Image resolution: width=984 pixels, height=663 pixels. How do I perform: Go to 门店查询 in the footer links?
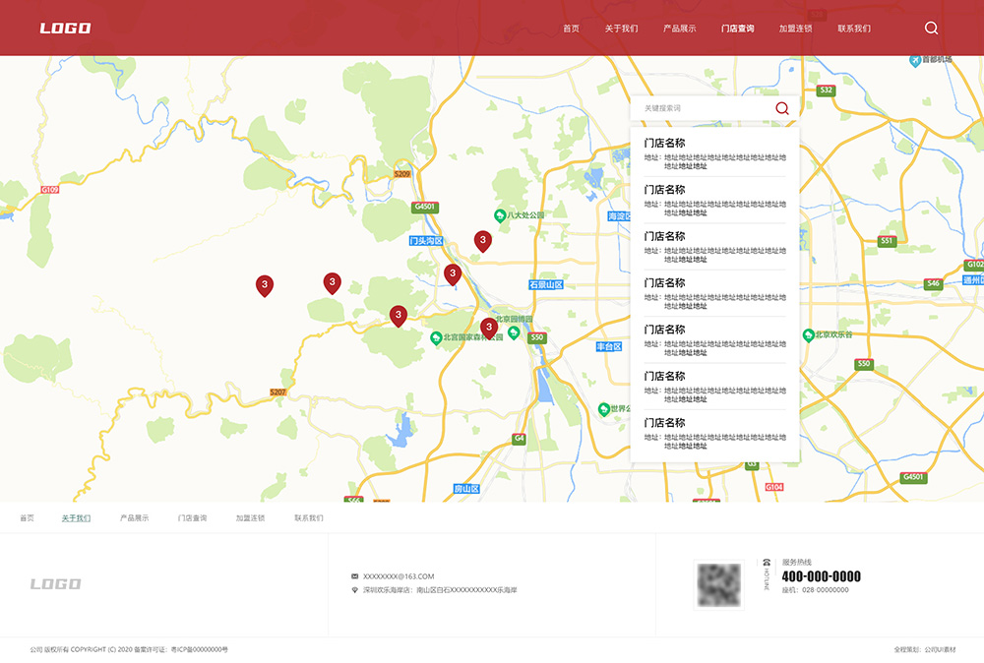point(192,518)
